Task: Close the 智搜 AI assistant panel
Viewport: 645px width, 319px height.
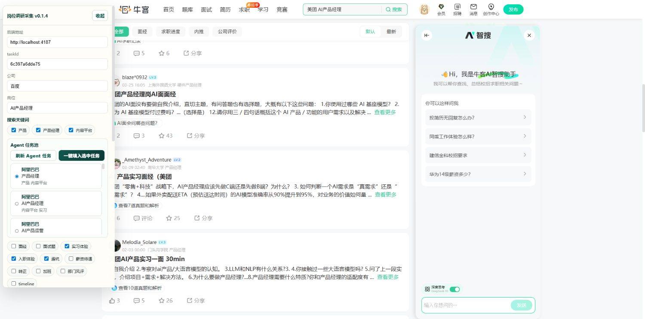Action: pos(529,35)
